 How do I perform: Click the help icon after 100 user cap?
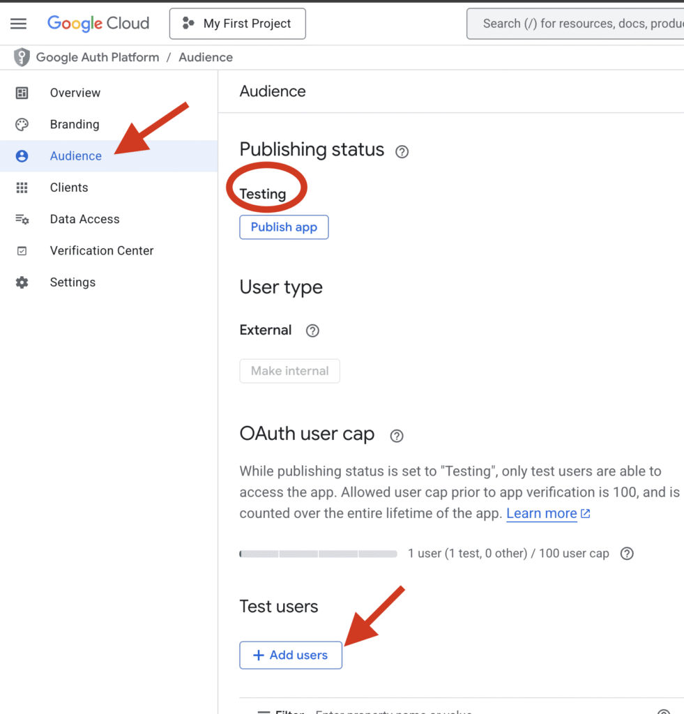[627, 554]
